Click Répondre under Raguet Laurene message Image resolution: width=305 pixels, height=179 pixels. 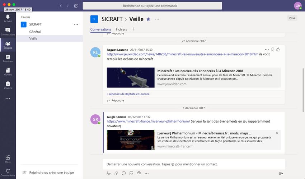pos(115,101)
